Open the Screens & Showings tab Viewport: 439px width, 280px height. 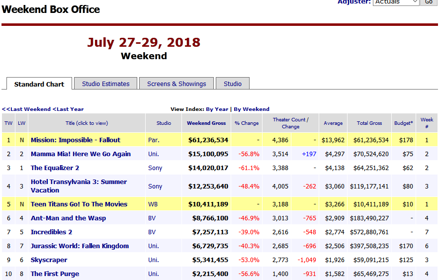pyautogui.click(x=176, y=84)
